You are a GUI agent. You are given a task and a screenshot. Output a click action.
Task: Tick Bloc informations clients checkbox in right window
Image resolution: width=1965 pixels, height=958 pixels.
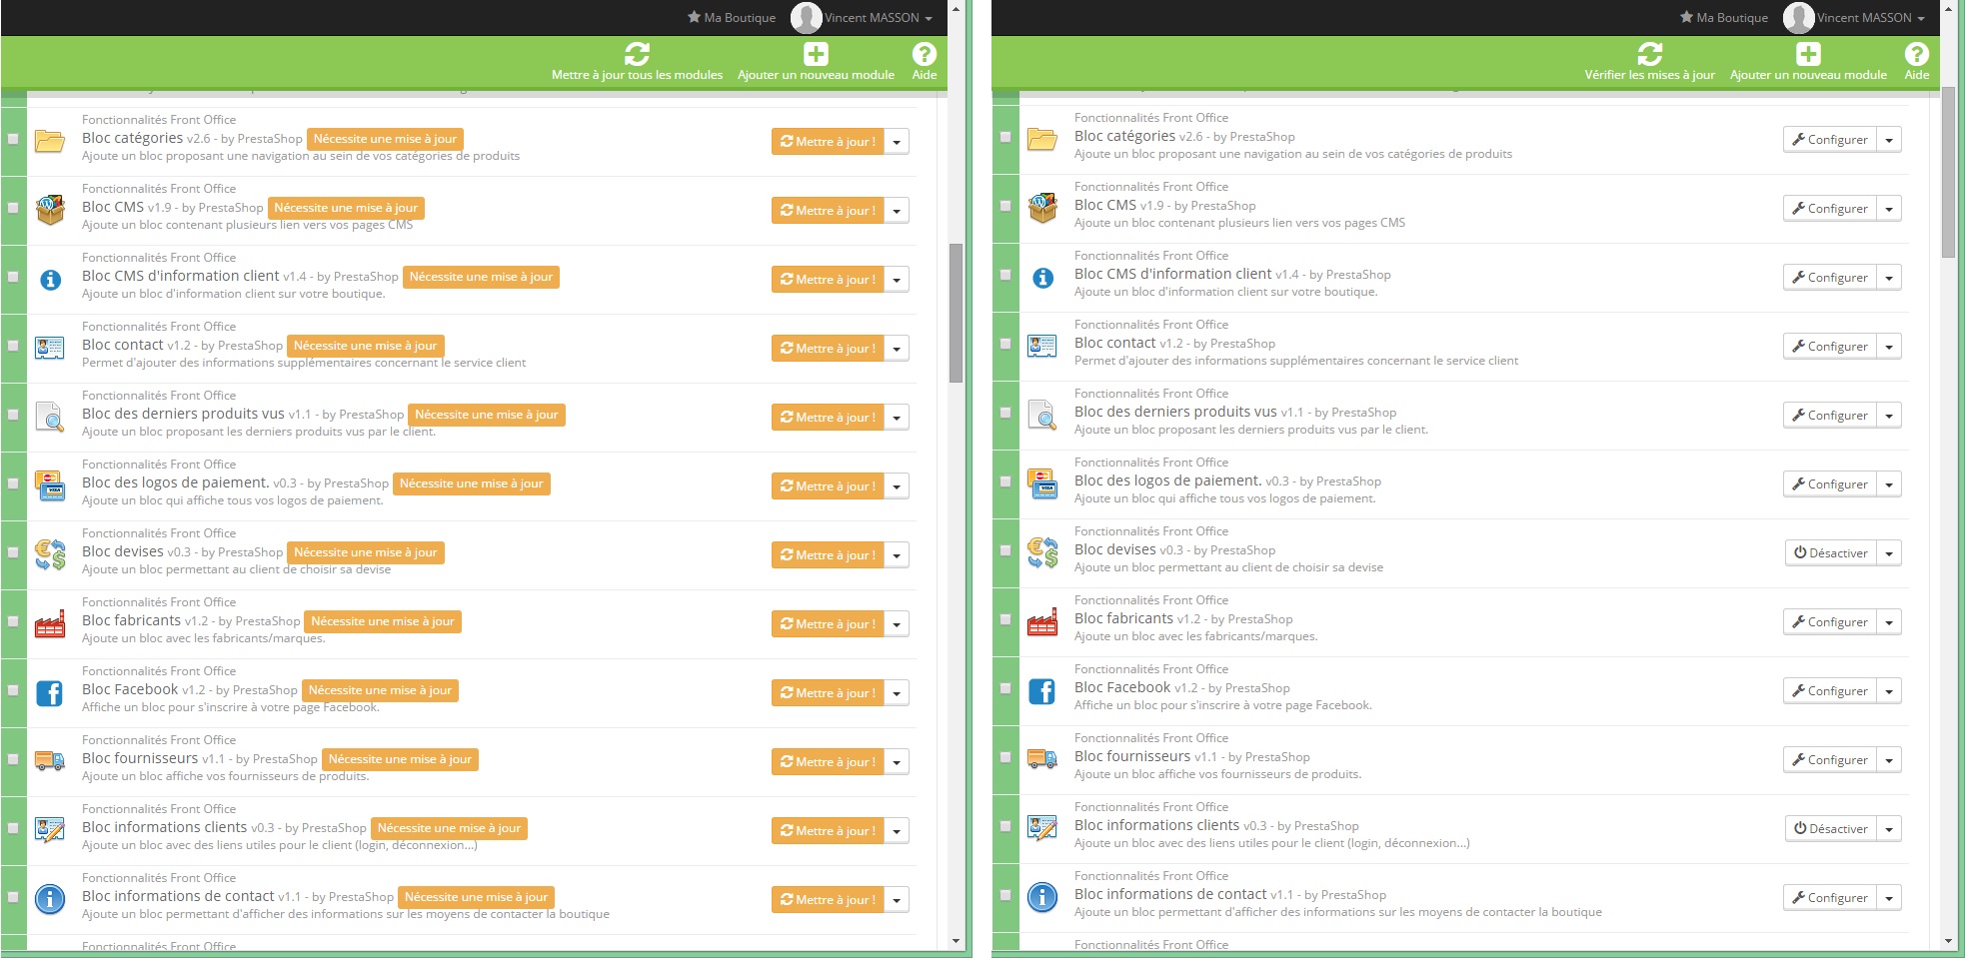pyautogui.click(x=1005, y=826)
